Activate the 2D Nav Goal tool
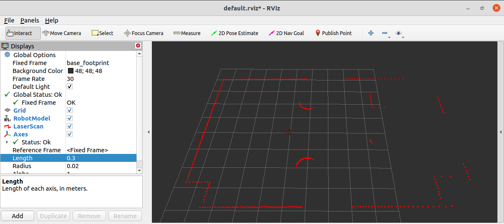This screenshot has width=504, height=224. coord(286,33)
